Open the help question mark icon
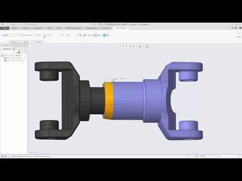The width and height of the screenshot is (242, 181). pos(240,28)
